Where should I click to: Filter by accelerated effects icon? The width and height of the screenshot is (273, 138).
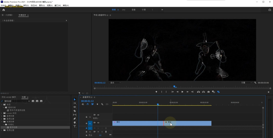point(33,101)
